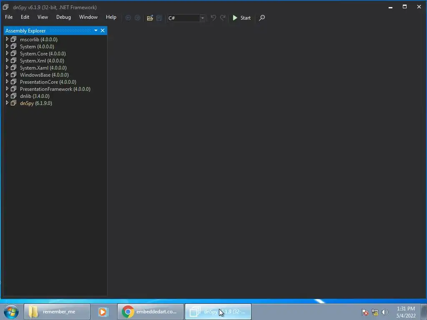The image size is (427, 320).
Task: Click the Open file folder icon
Action: pyautogui.click(x=150, y=18)
